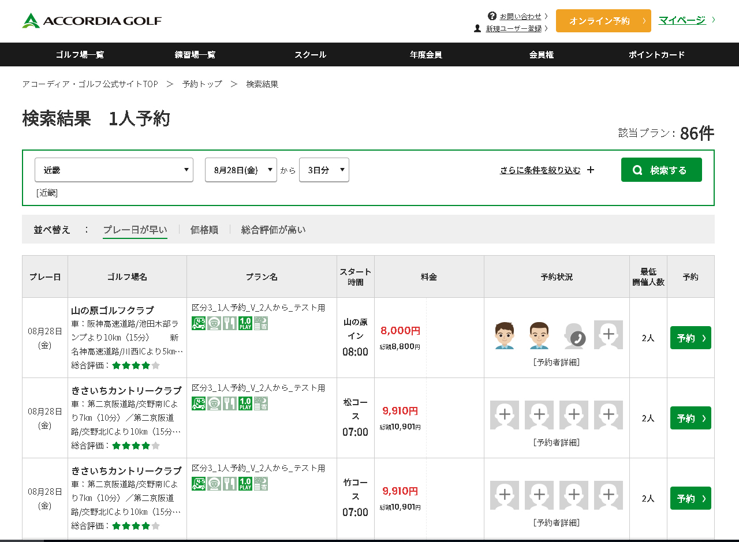Click the 該当プラン 86件 count

point(666,133)
